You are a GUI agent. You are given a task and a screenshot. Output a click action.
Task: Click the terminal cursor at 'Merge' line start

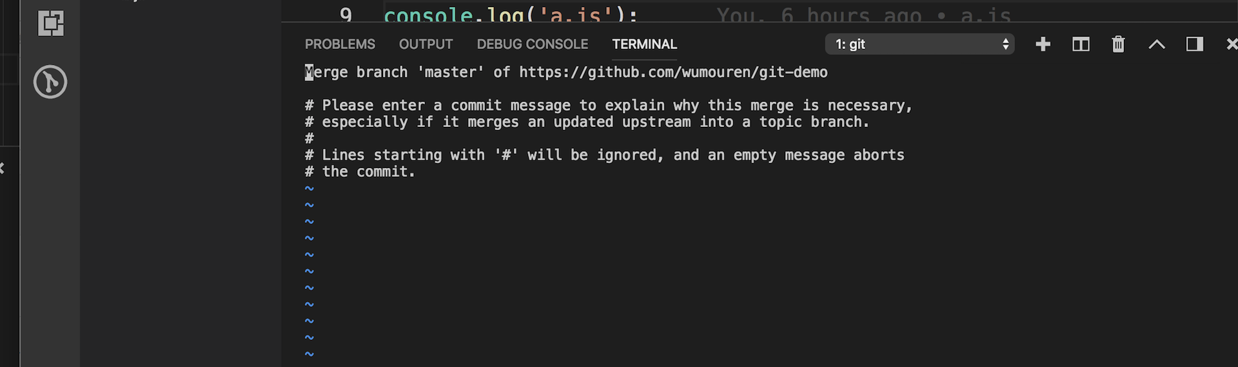[x=309, y=72]
